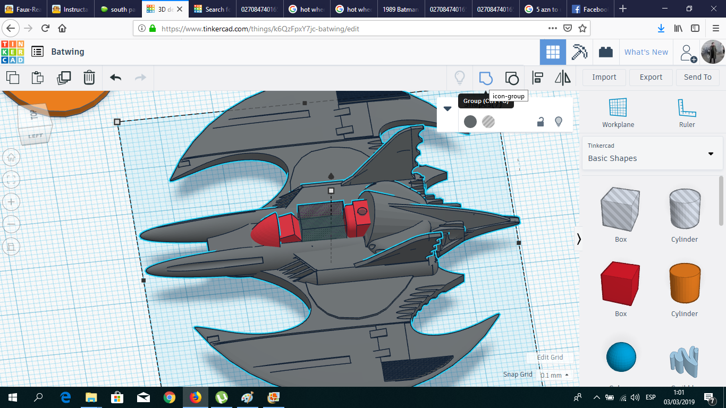Toggle the lock editing padlock
726x408 pixels.
[540, 122]
